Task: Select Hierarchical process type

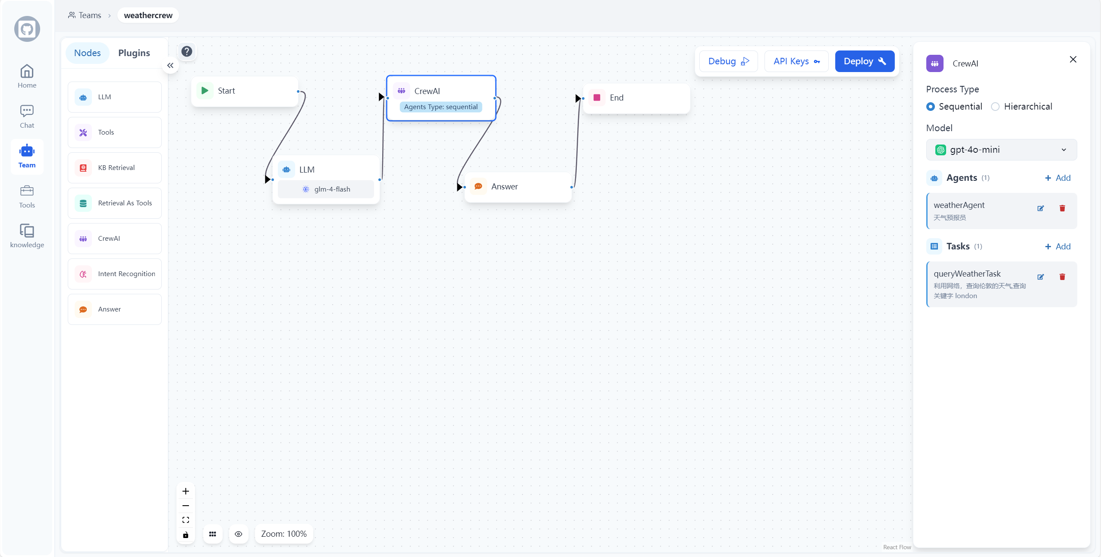Action: [995, 107]
